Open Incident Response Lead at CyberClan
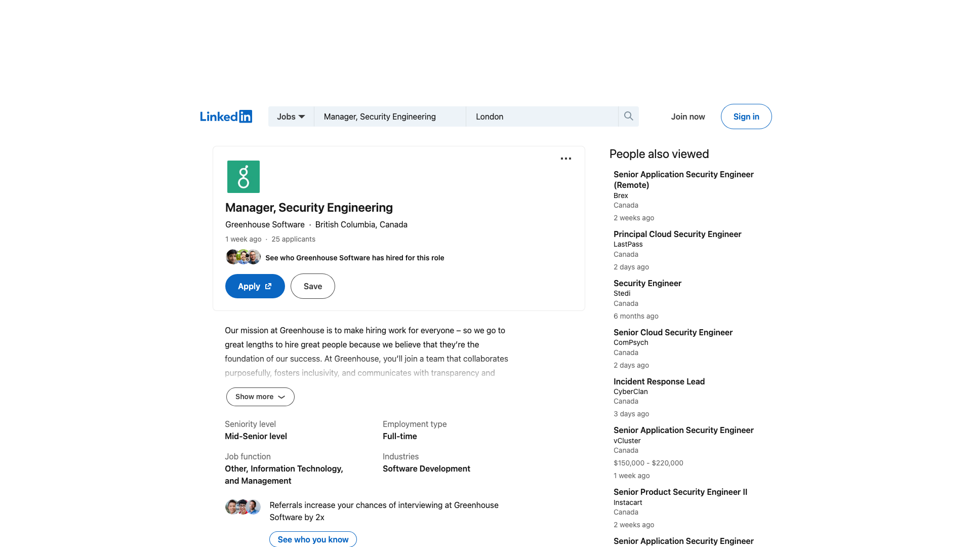The height and width of the screenshot is (547, 972). pyautogui.click(x=659, y=381)
